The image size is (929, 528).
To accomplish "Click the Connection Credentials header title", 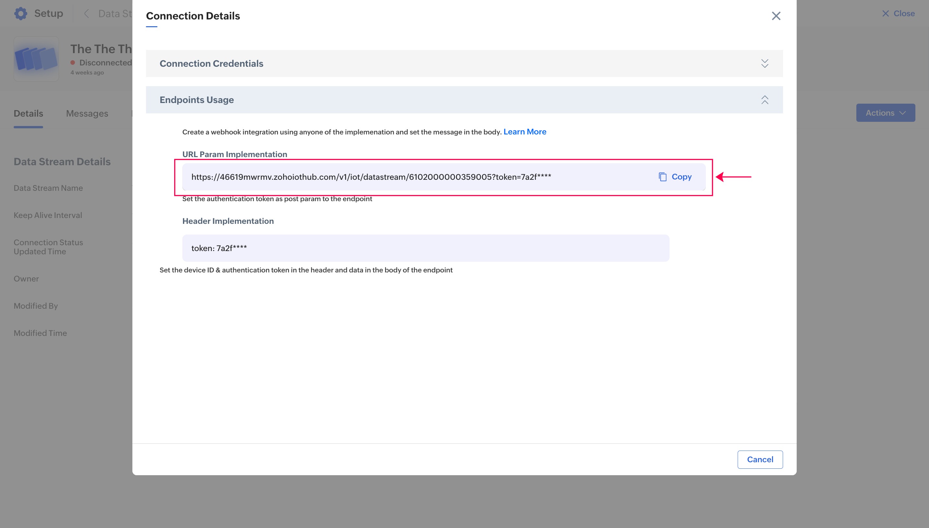I will coord(211,63).
